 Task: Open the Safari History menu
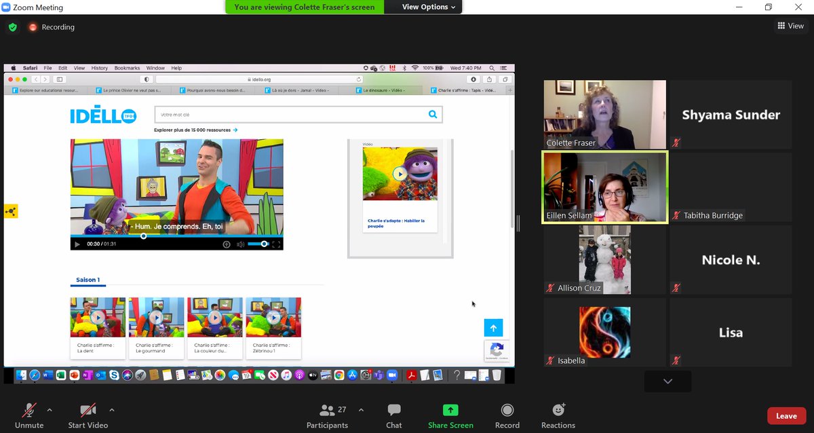click(100, 68)
